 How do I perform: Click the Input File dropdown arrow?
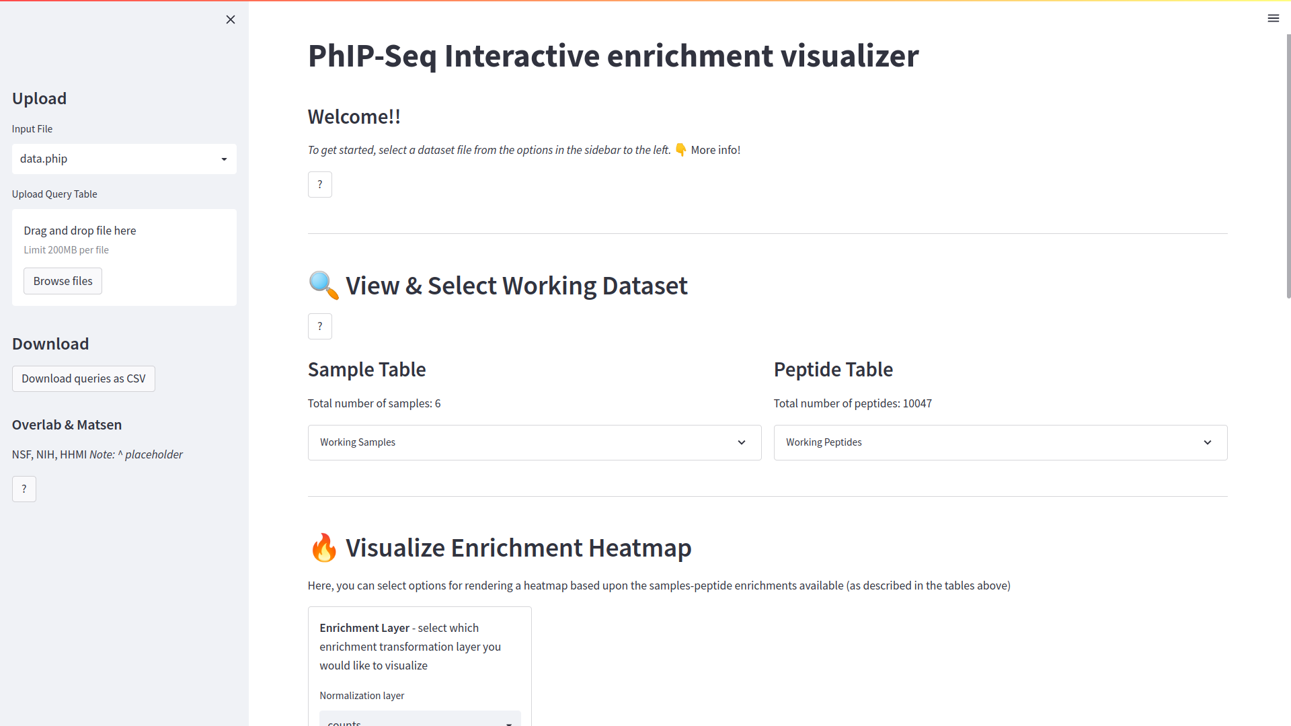click(x=225, y=159)
